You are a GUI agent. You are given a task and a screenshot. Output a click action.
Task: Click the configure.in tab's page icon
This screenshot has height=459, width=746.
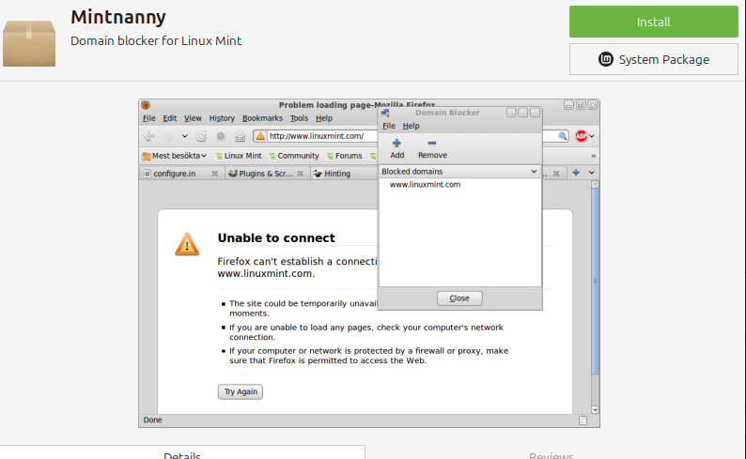click(x=147, y=174)
